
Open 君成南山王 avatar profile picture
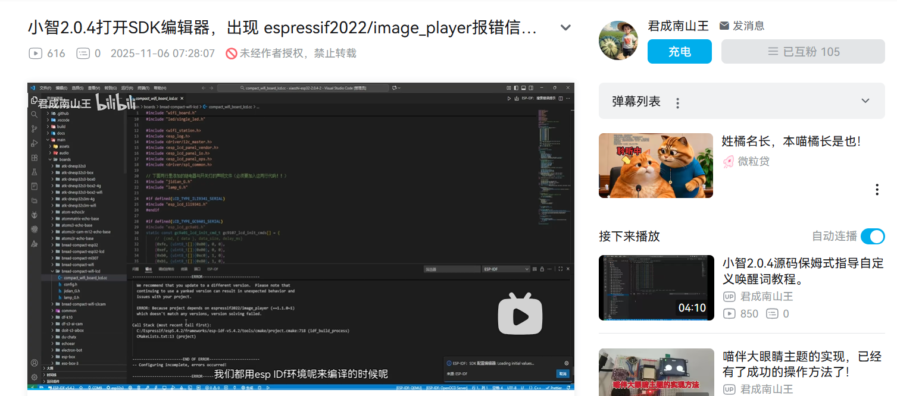pyautogui.click(x=618, y=40)
